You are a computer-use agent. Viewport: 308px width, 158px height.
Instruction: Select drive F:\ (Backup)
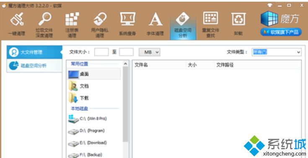click(94, 155)
